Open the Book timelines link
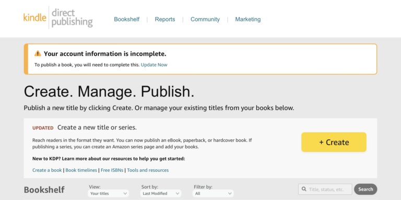The height and width of the screenshot is (200, 401). click(x=81, y=170)
